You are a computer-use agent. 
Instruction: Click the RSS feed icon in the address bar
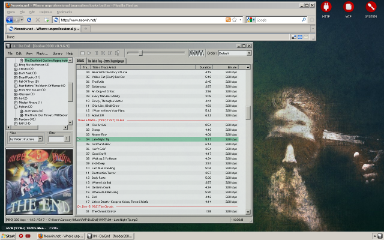(228, 20)
